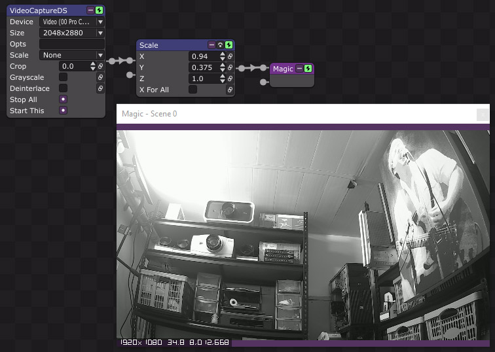
Task: Click the Magic module lower input port
Action: (263, 82)
